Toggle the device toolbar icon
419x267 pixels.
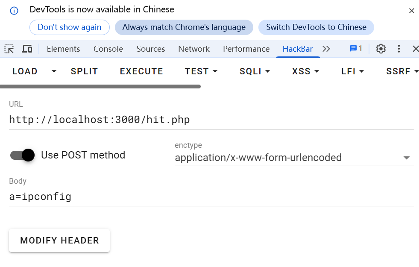(27, 49)
